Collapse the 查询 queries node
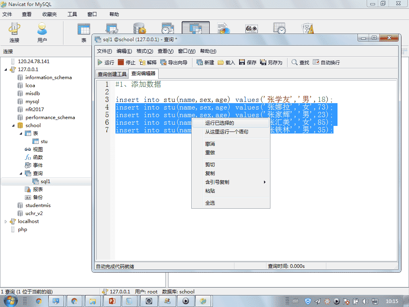 [x=21, y=173]
